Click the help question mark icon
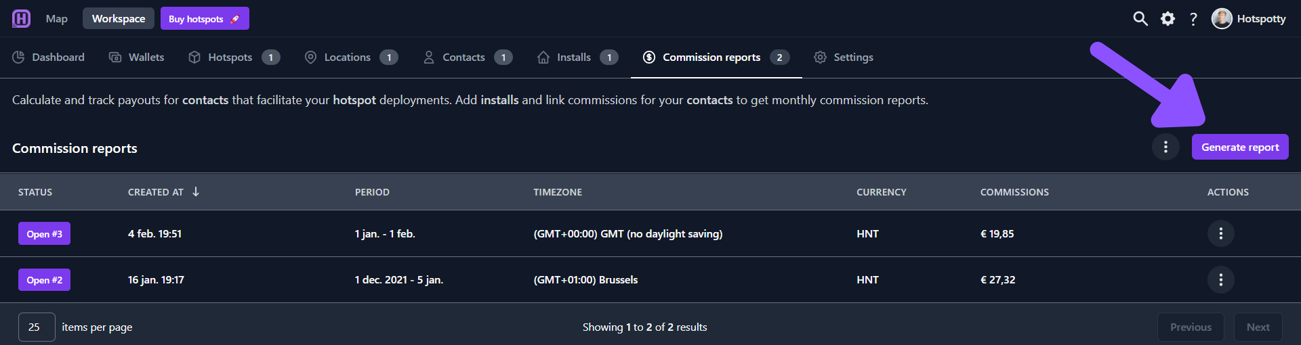 pyautogui.click(x=1193, y=19)
